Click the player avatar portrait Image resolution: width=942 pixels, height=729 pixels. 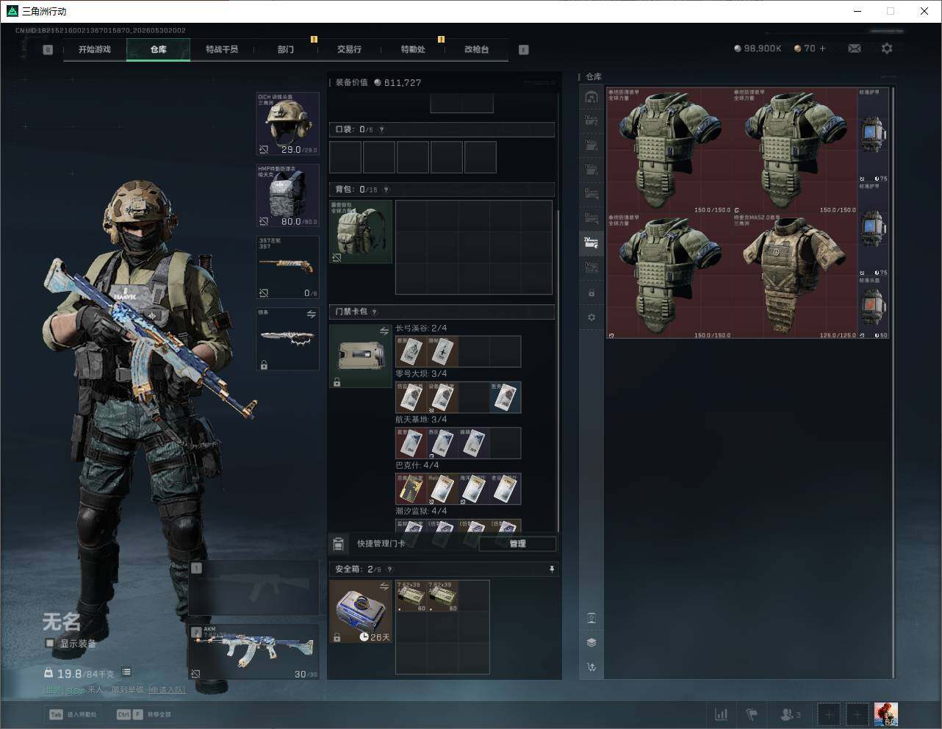tap(886, 714)
